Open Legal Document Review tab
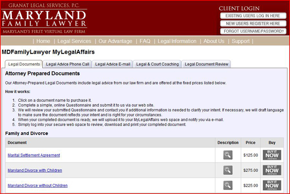This screenshot has height=194, width=290. click(206, 64)
